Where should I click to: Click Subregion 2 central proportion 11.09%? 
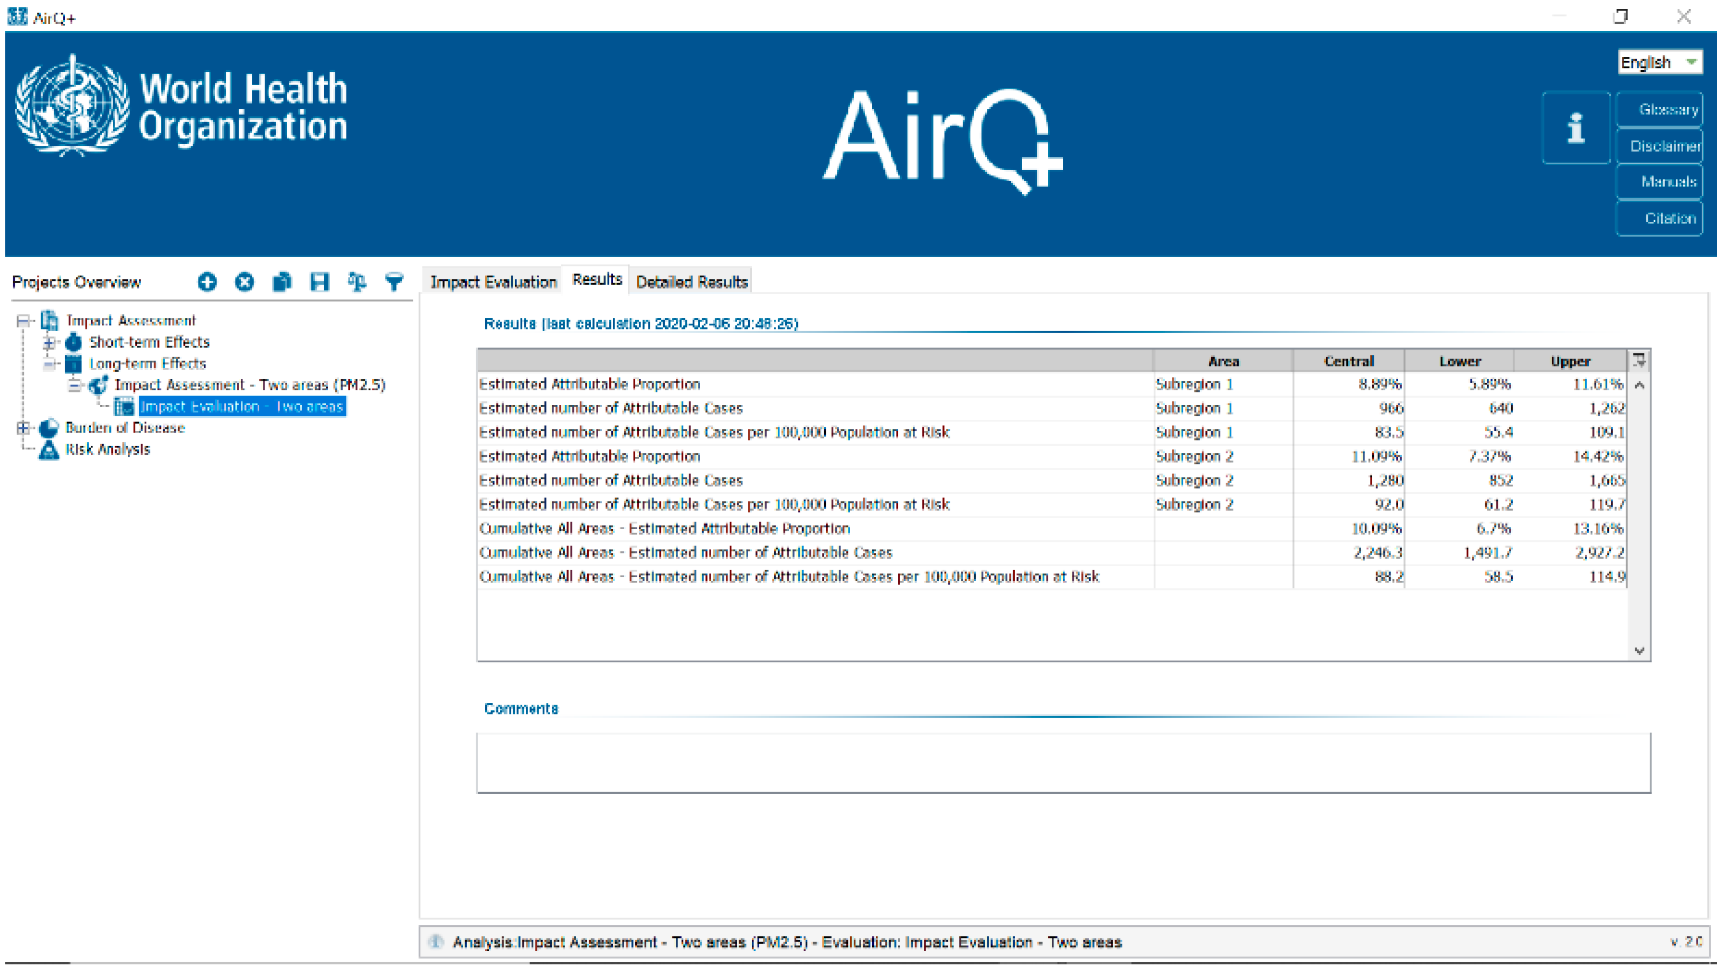point(1376,456)
